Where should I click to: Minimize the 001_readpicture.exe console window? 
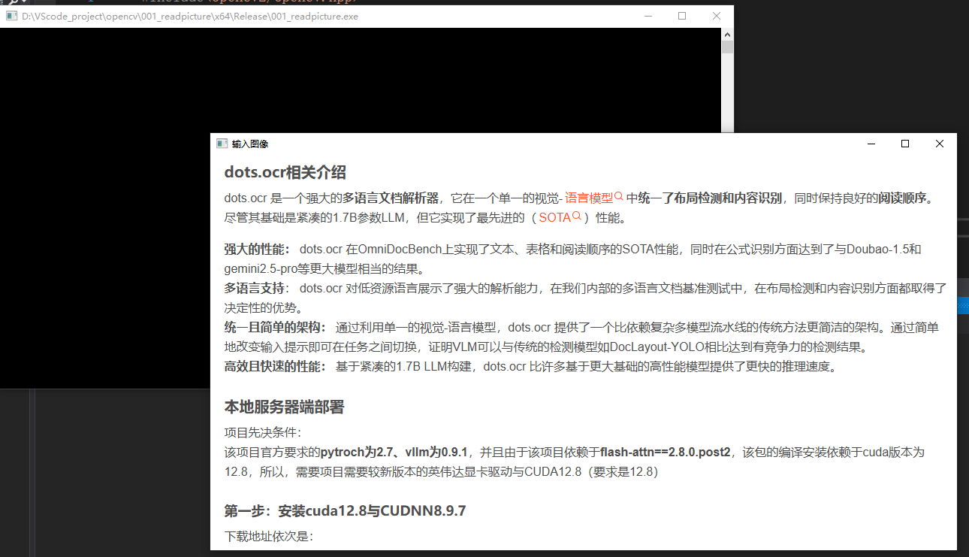(648, 16)
